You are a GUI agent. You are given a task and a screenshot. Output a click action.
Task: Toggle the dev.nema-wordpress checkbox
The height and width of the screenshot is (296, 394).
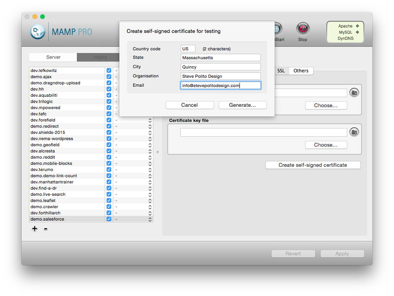tap(109, 139)
